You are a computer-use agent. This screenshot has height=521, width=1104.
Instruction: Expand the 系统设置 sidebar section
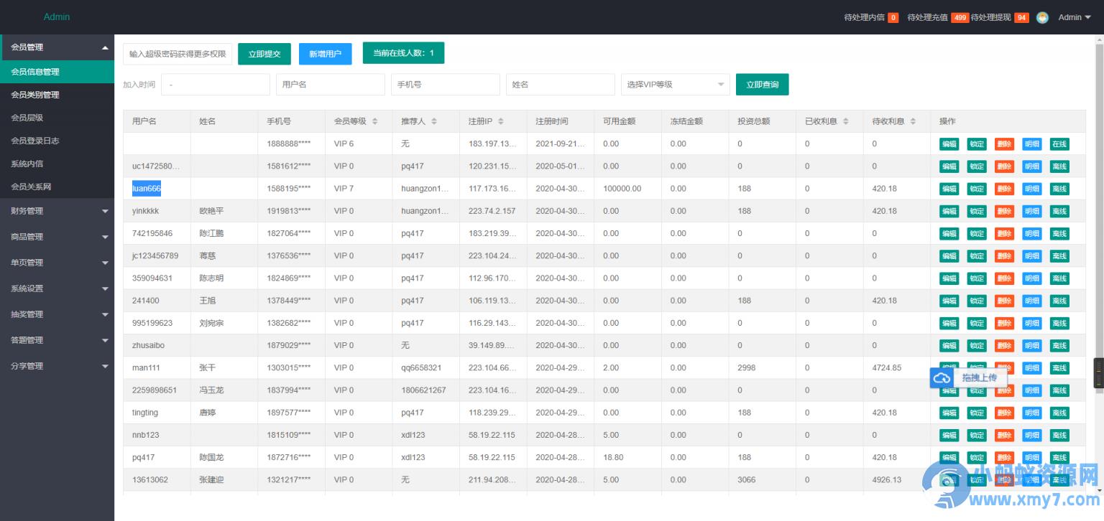click(57, 288)
